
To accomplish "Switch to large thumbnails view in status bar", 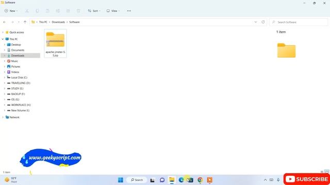I will coord(326,172).
